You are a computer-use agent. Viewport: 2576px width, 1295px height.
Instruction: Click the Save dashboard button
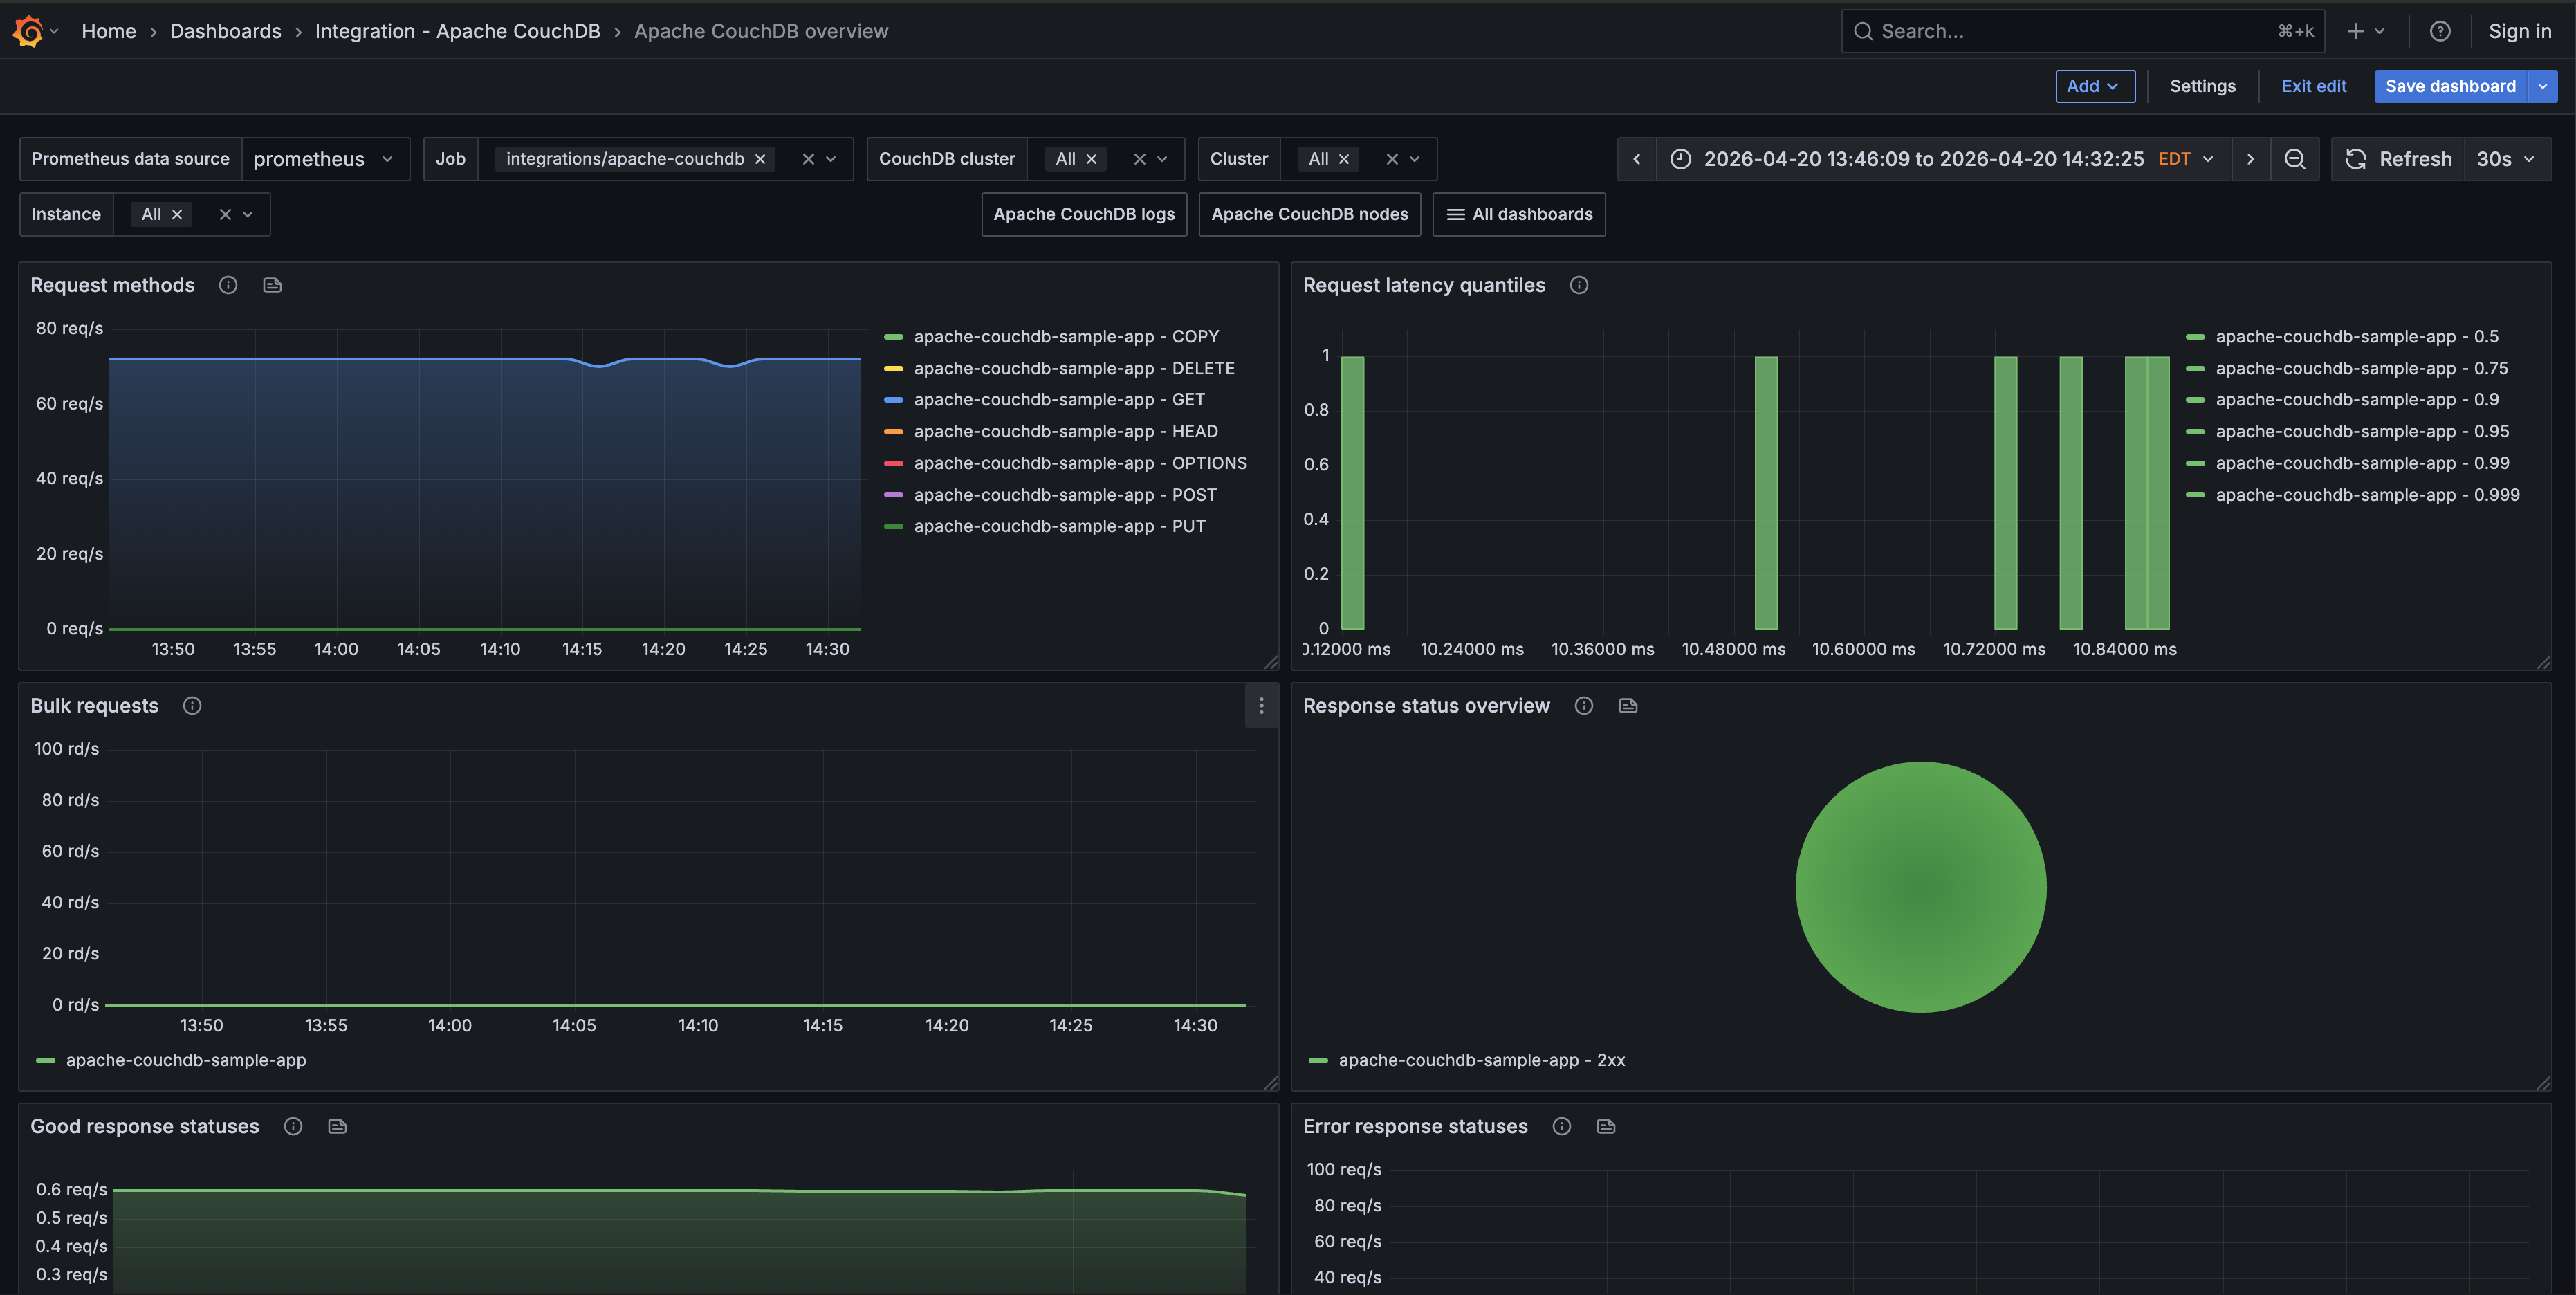tap(2449, 86)
